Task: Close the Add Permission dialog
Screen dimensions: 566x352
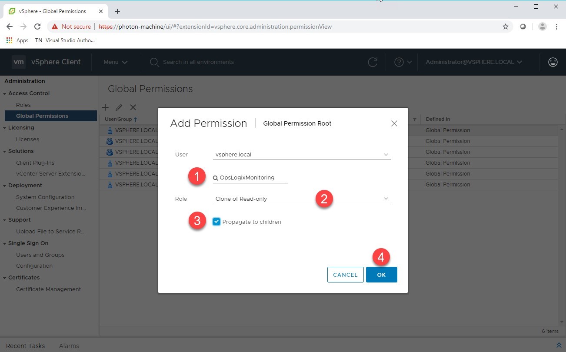Action: (394, 123)
